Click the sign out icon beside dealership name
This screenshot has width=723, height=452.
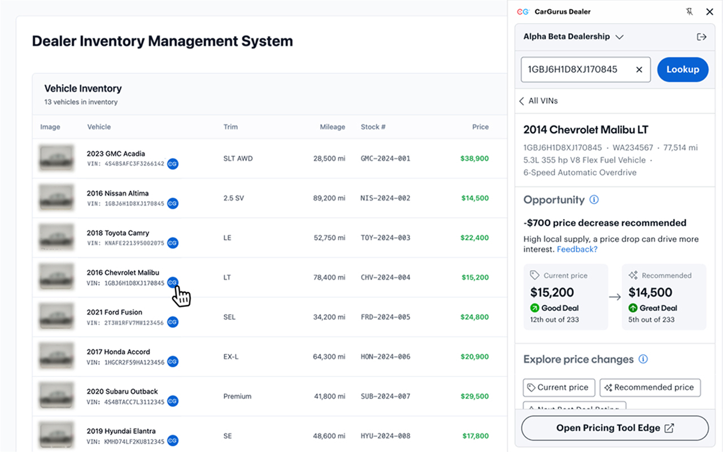pyautogui.click(x=702, y=37)
